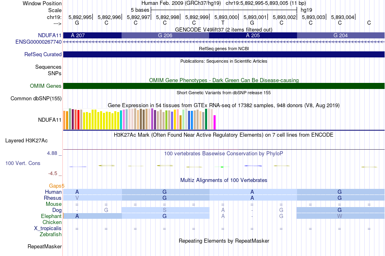The image size is (385, 256).
Task: Open GENCODE V49lift37 track title
Action: pyautogui.click(x=223, y=30)
